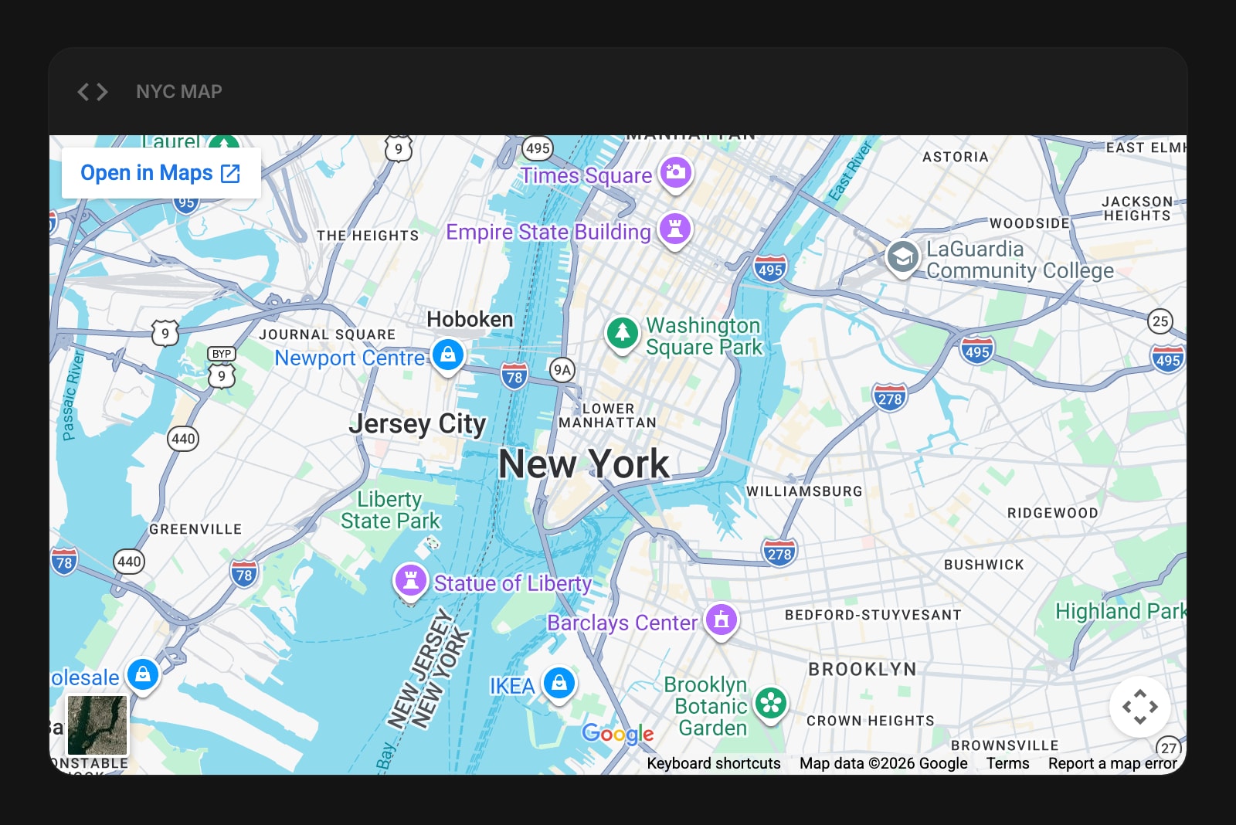Click the Times Square camera pin
The width and height of the screenshot is (1236, 825).
pos(675,172)
